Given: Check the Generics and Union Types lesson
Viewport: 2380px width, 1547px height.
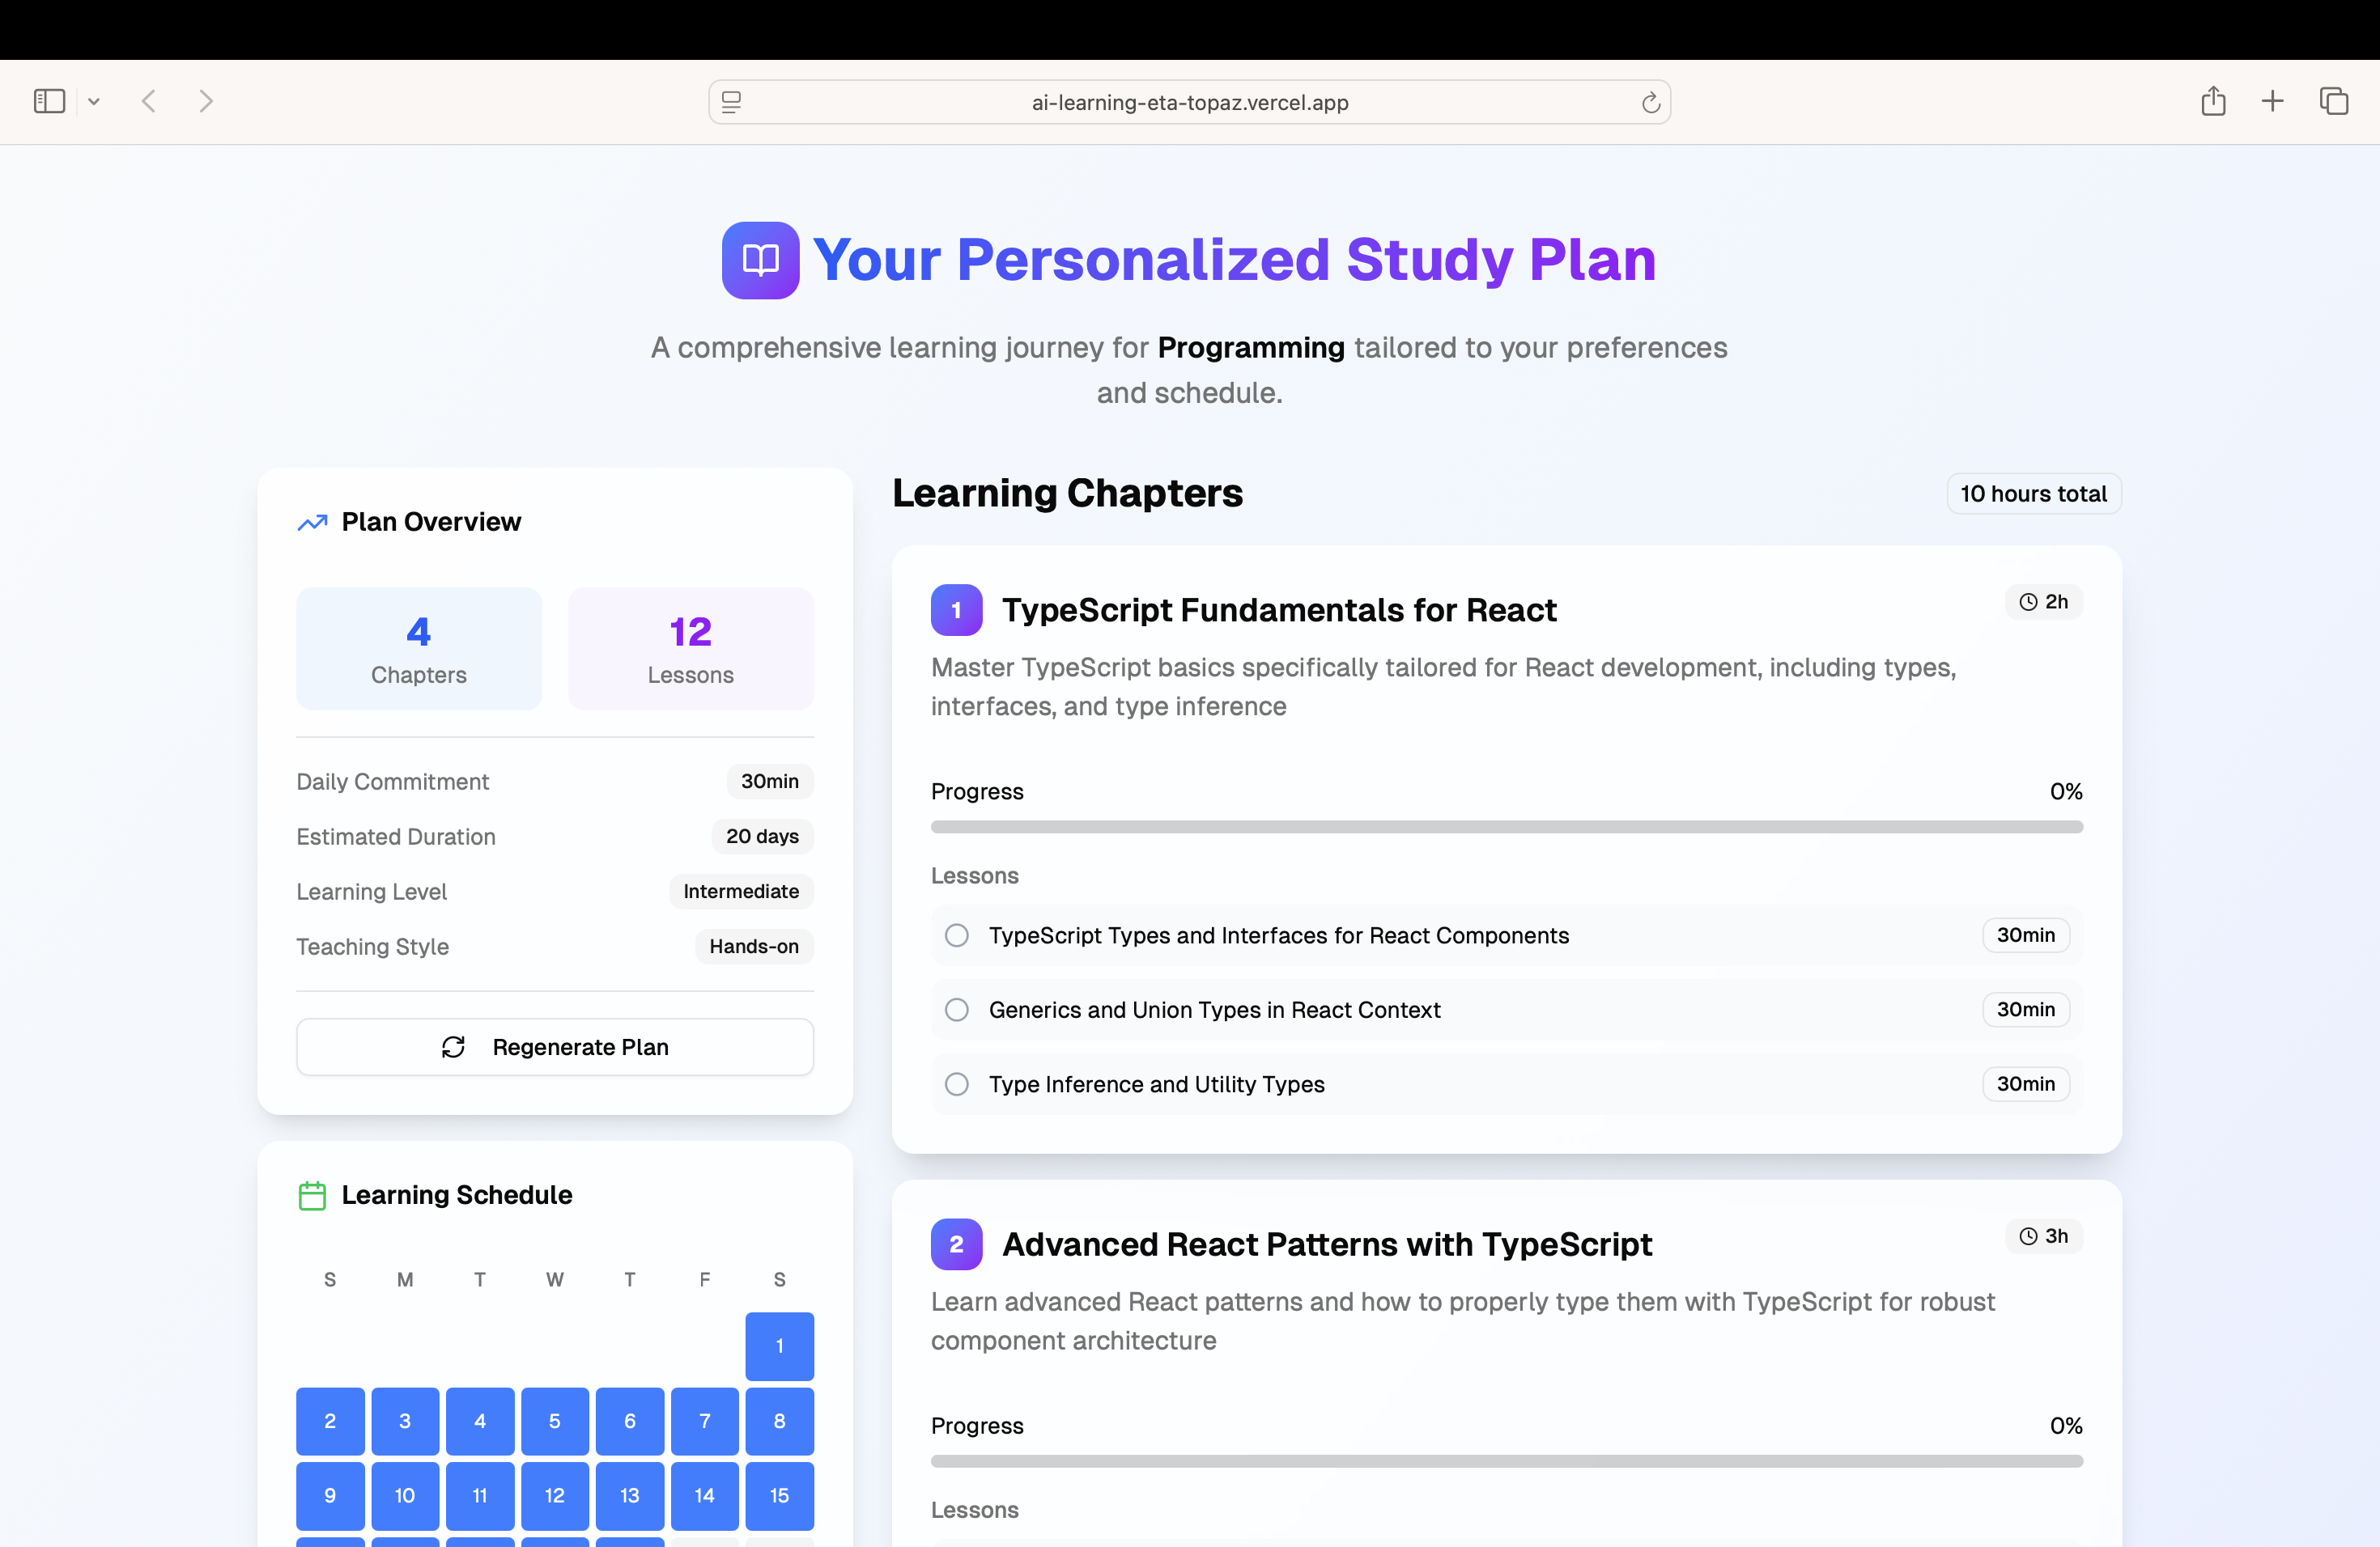Looking at the screenshot, I should coord(956,1009).
